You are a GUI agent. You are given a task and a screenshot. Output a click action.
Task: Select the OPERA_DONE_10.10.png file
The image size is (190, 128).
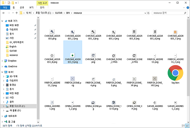pyautogui.click(x=114, y=105)
